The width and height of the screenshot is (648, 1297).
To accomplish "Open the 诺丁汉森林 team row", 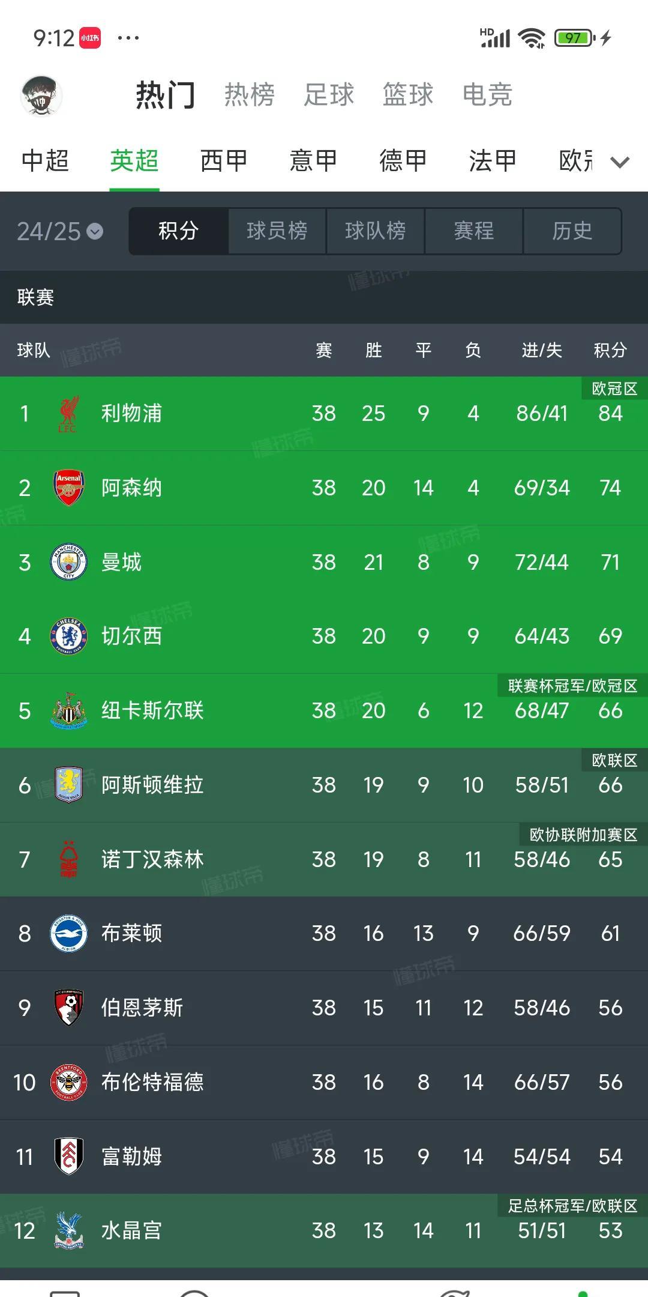I will pos(324,859).
